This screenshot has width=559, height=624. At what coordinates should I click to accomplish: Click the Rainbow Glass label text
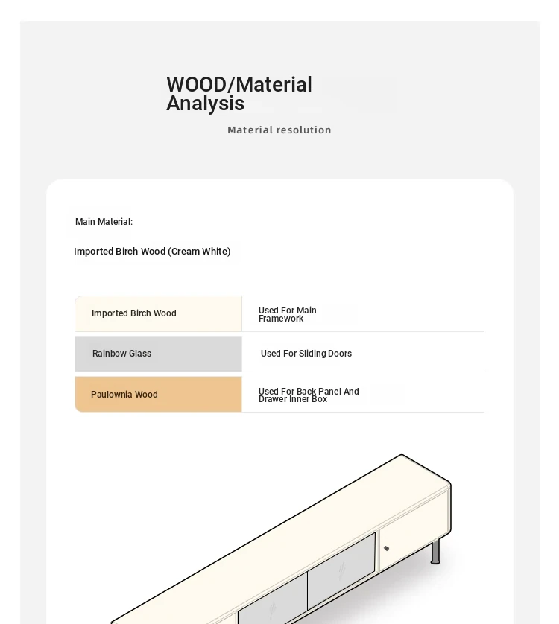click(122, 354)
